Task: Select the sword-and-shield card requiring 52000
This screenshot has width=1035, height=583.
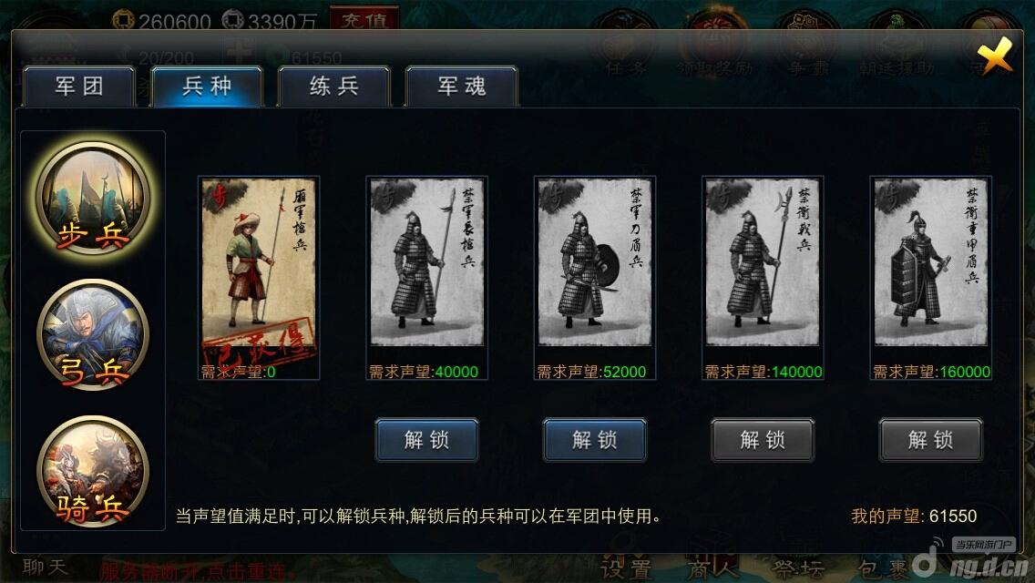Action: [x=595, y=277]
